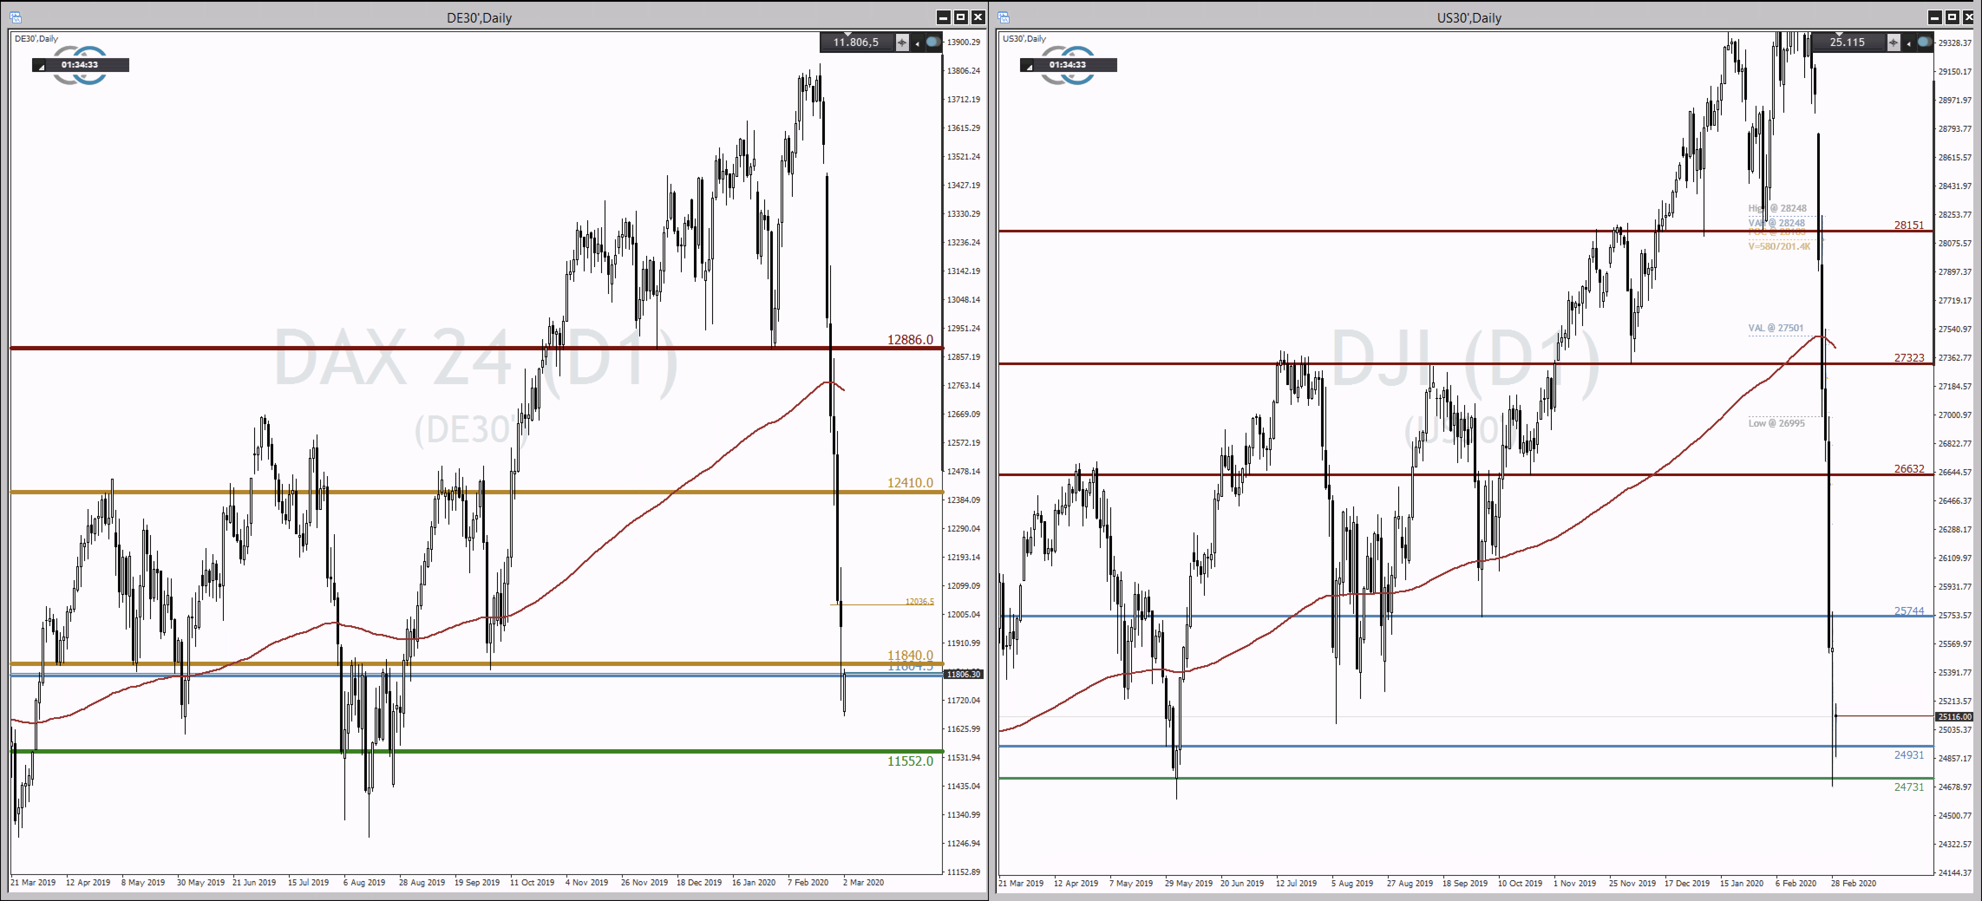The height and width of the screenshot is (901, 1982).
Task: Select the 11840.0 level label on DE30
Action: [x=909, y=655]
